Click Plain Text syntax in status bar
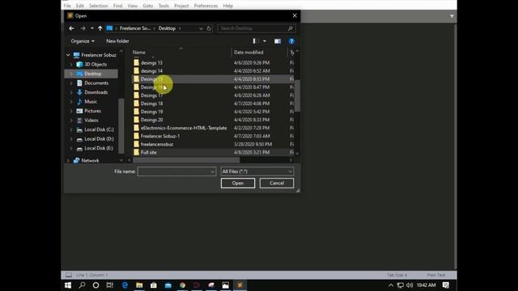 (x=436, y=275)
